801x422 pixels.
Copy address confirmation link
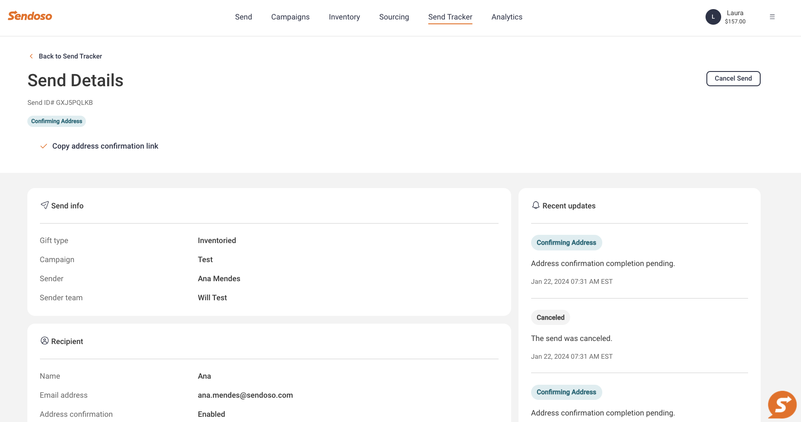click(x=105, y=146)
